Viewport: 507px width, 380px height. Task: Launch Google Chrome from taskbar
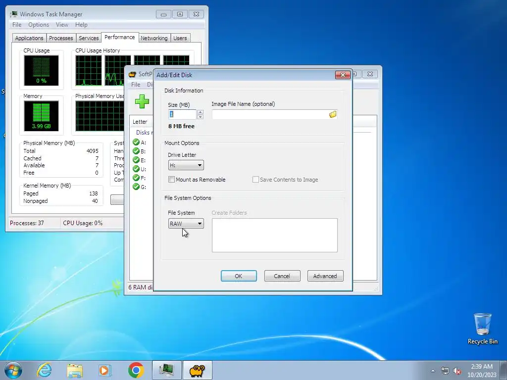(136, 370)
